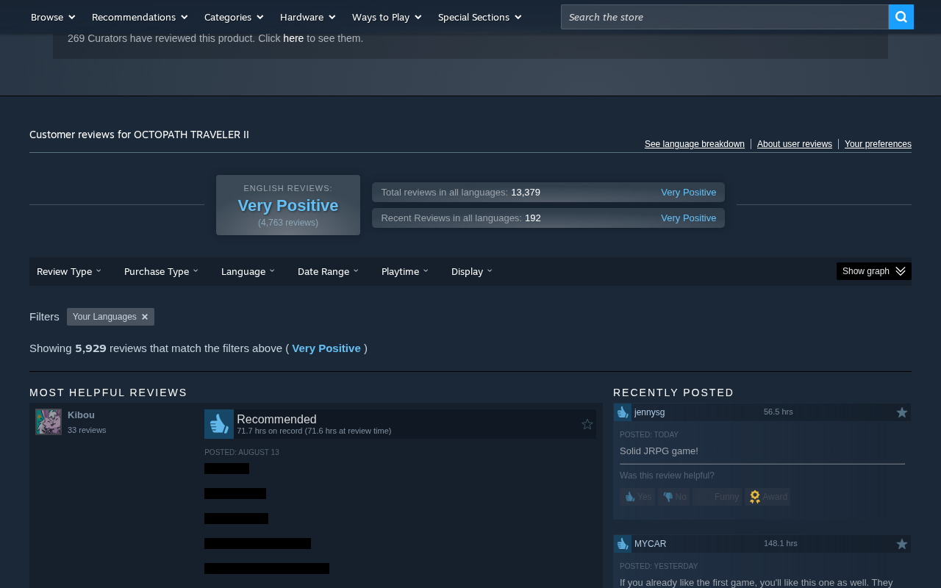Click MYCAR's thumbs-up recommendation icon
Viewport: 941px width, 588px height.
(623, 544)
